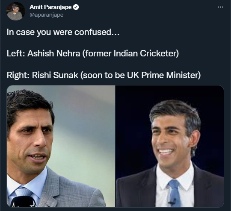Click the text "In case you were confused..."
231x211 pixels.
[x=63, y=32]
